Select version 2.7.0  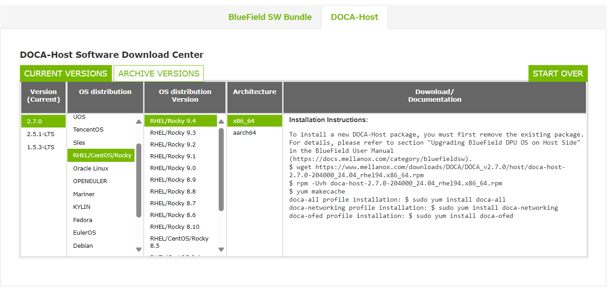click(43, 121)
